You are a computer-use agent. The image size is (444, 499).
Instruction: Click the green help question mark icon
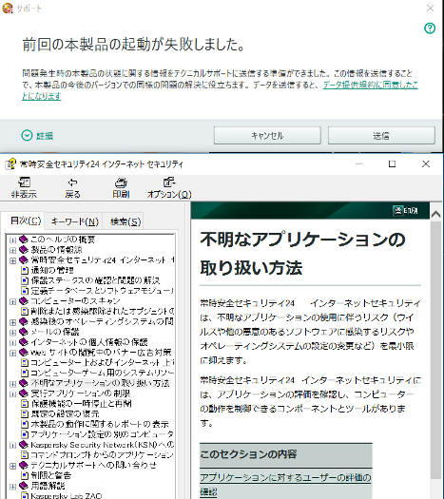click(430, 29)
